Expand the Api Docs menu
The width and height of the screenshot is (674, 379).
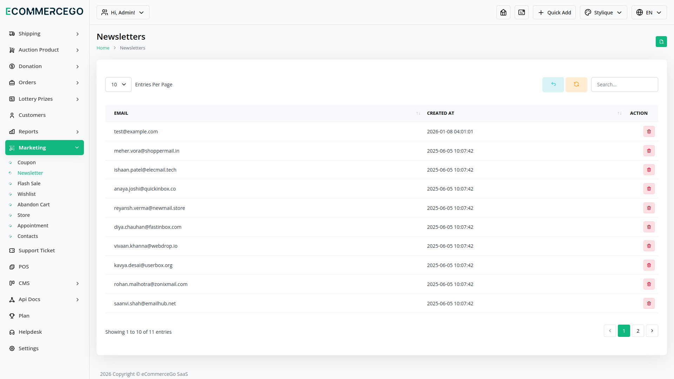45,299
